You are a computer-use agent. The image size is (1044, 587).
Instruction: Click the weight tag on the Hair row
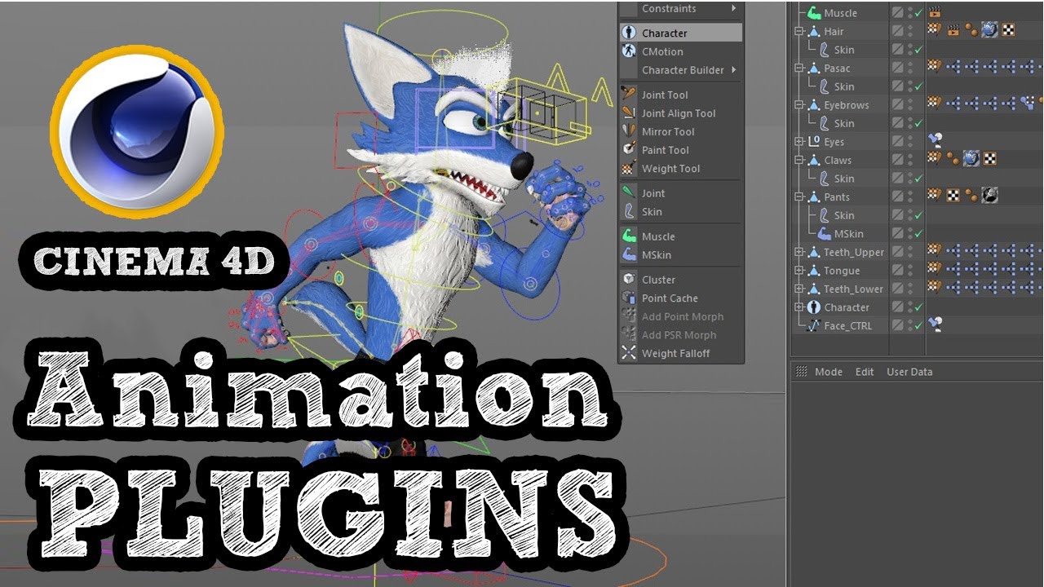pos(935,31)
